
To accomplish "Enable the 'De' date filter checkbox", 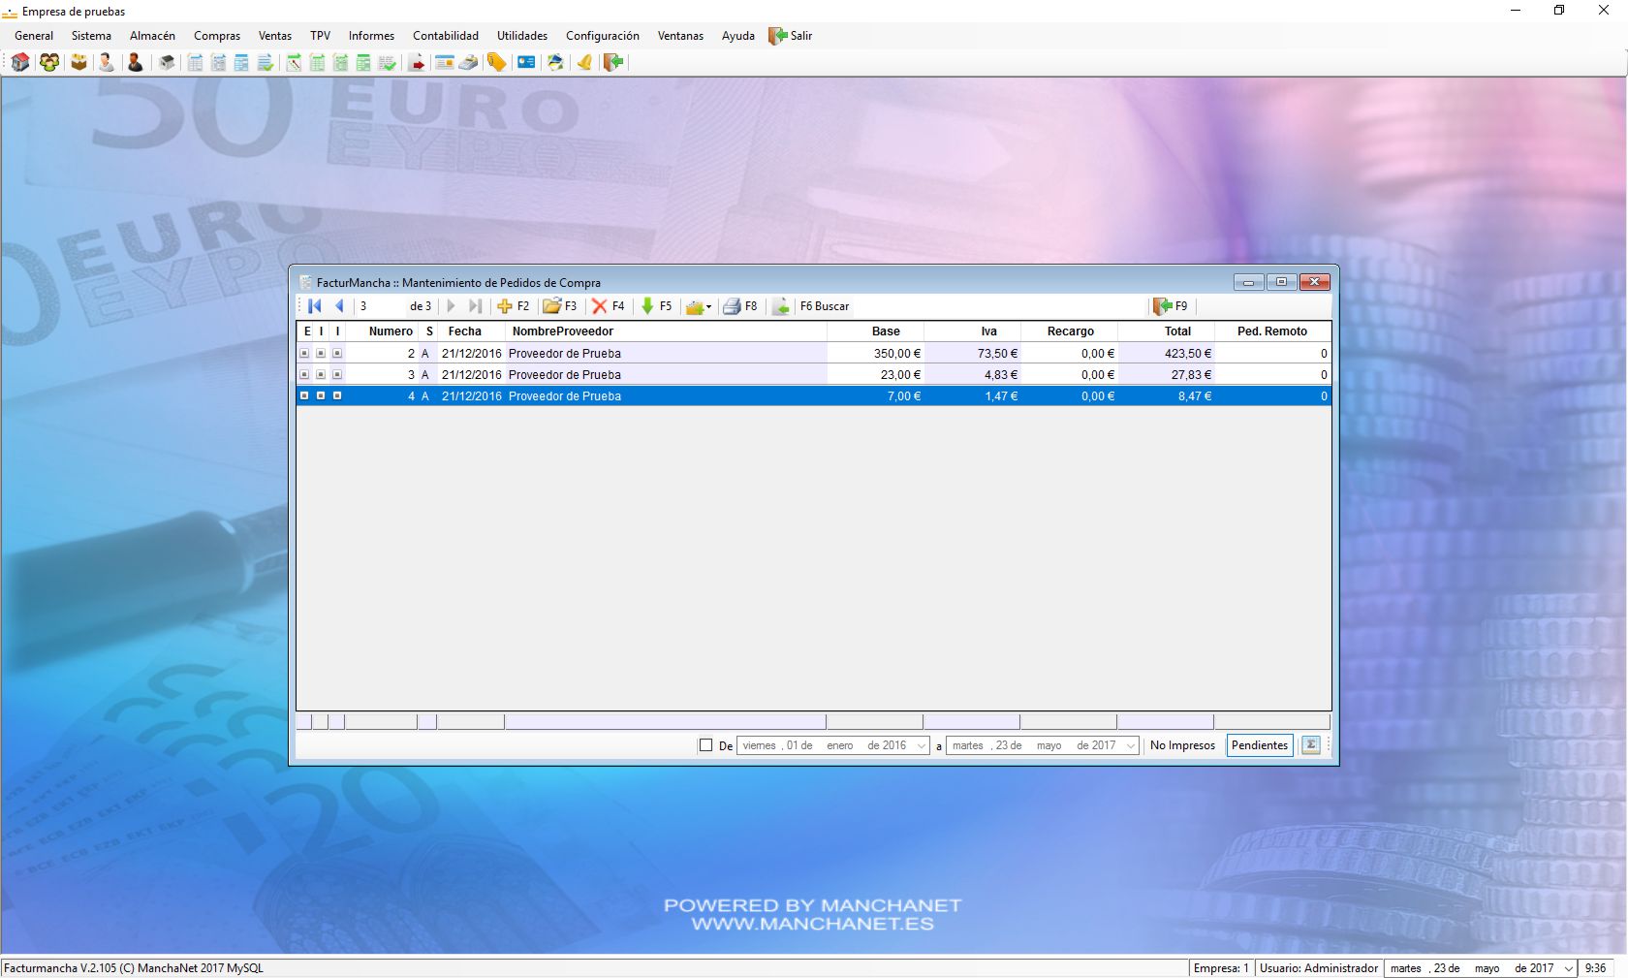I will click(x=705, y=745).
